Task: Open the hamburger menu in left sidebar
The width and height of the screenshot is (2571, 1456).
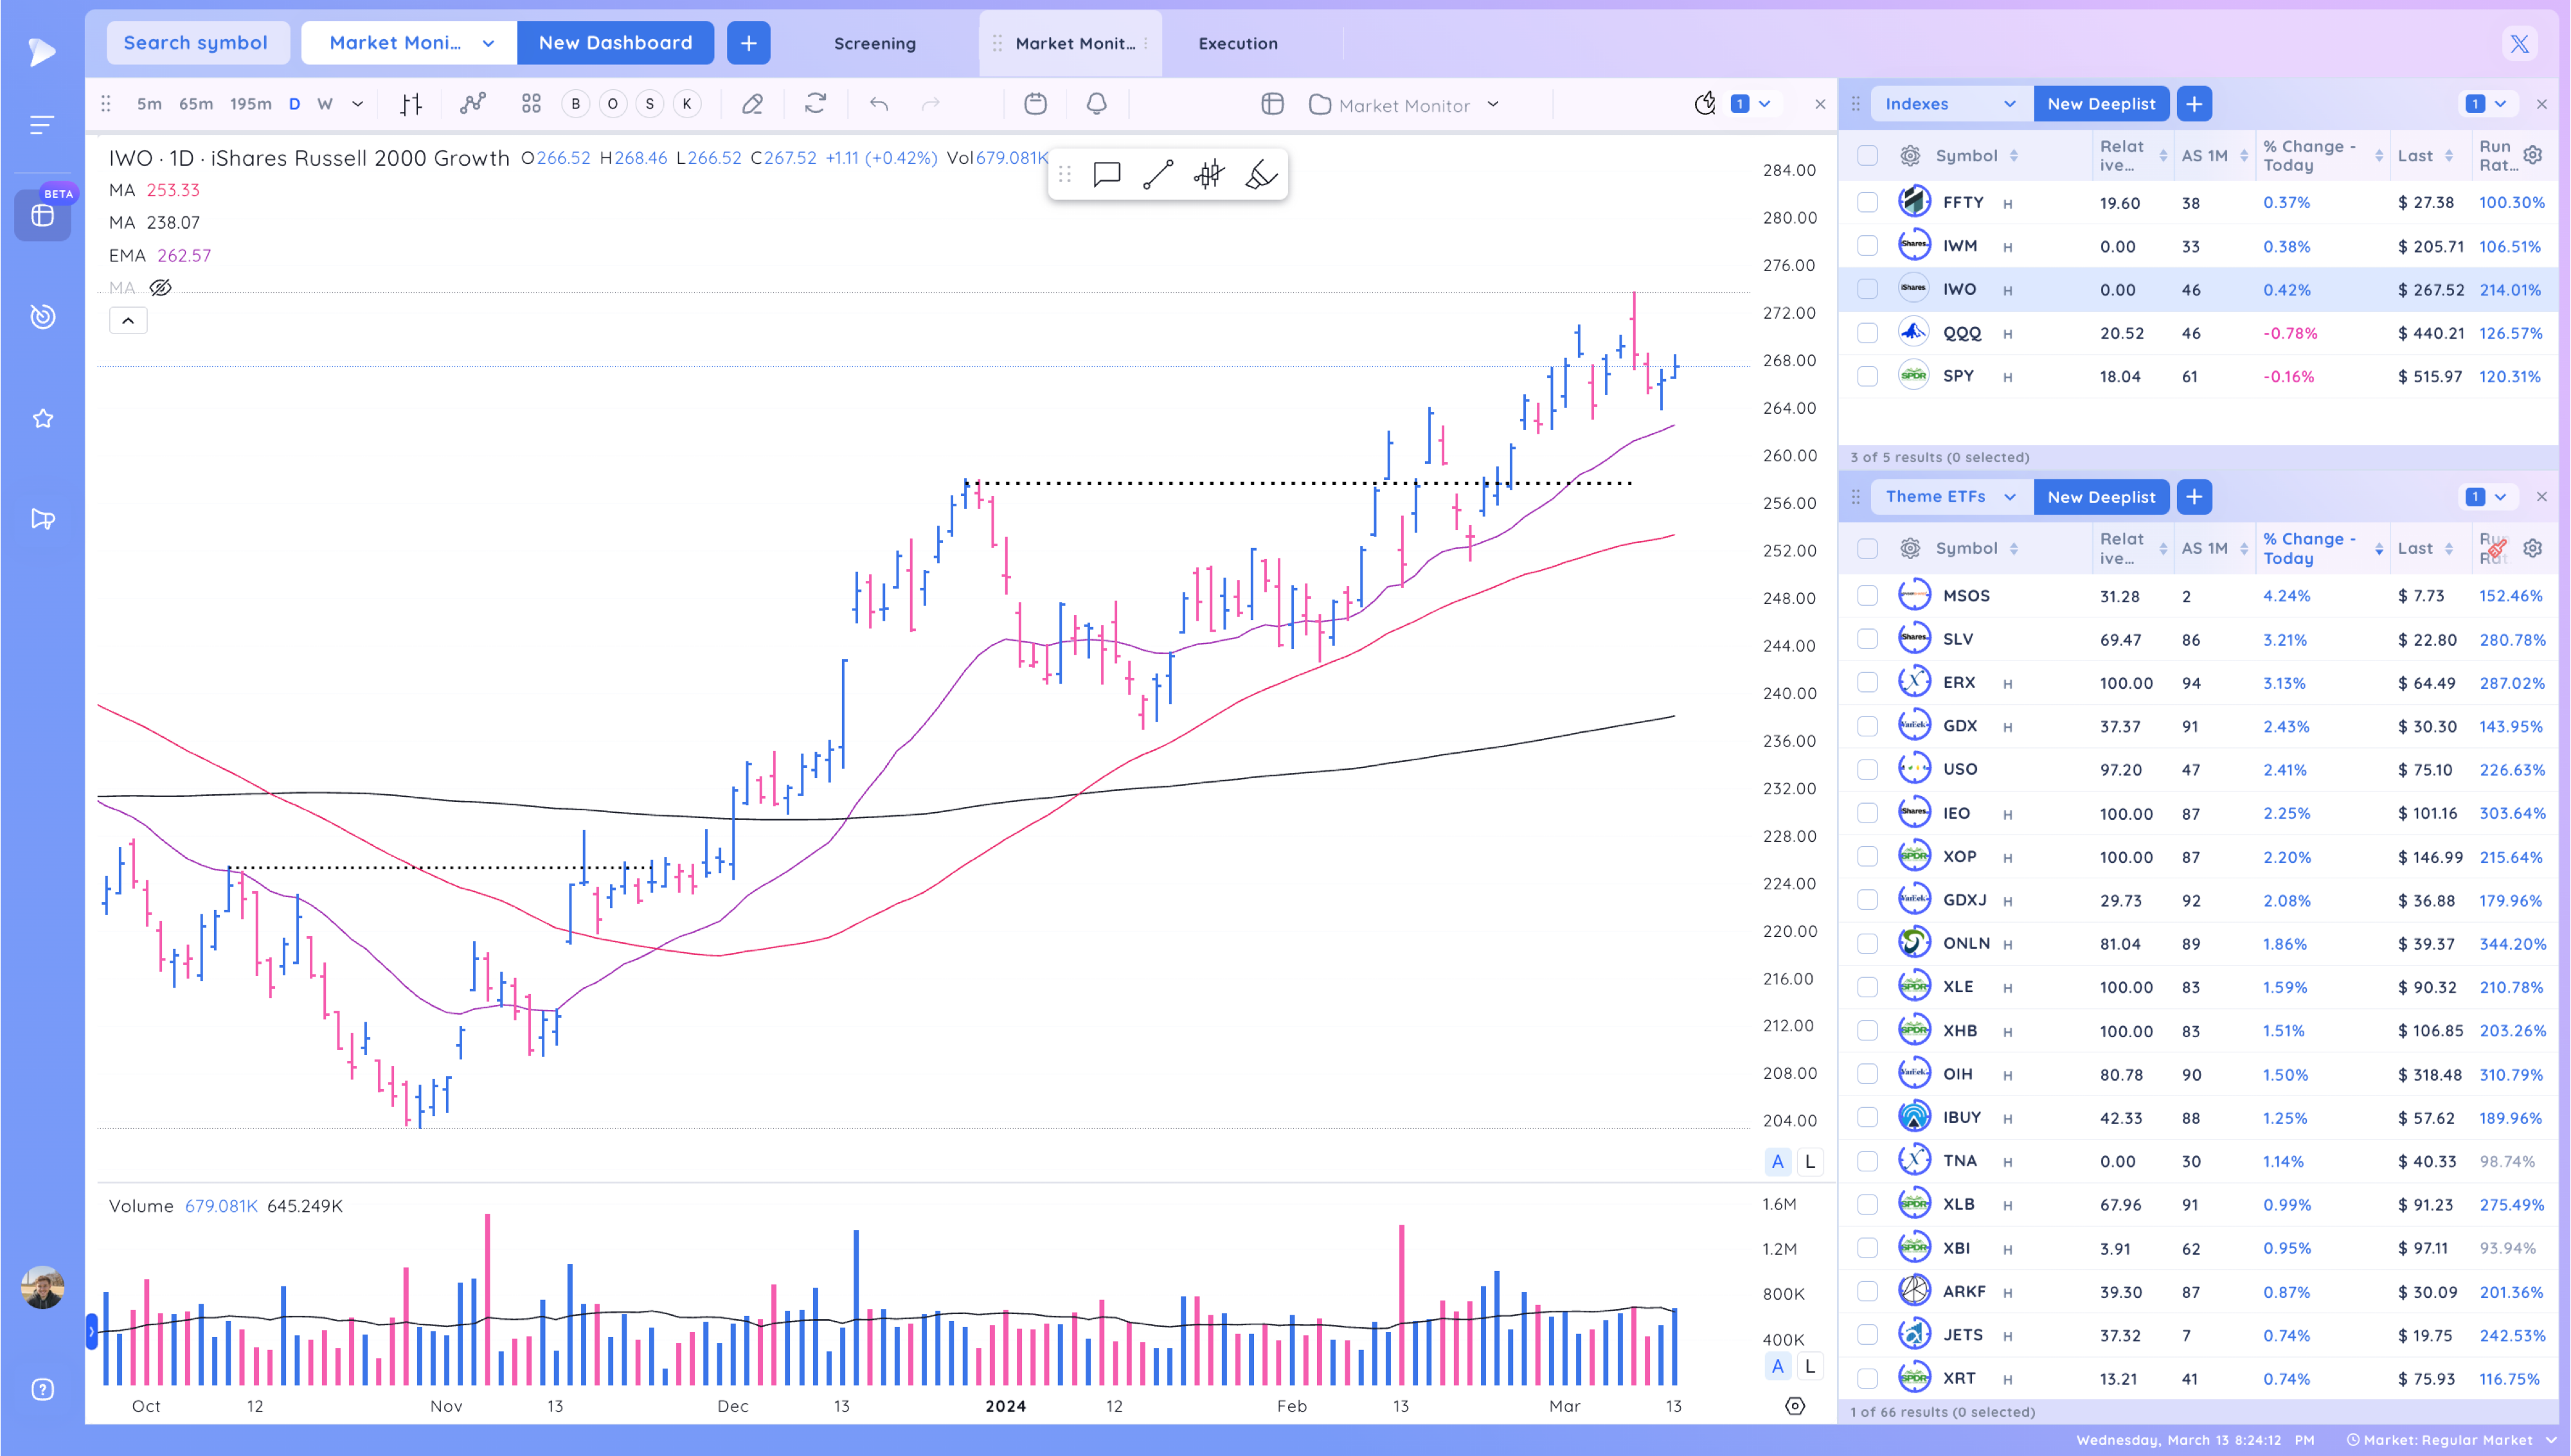Action: tap(42, 125)
